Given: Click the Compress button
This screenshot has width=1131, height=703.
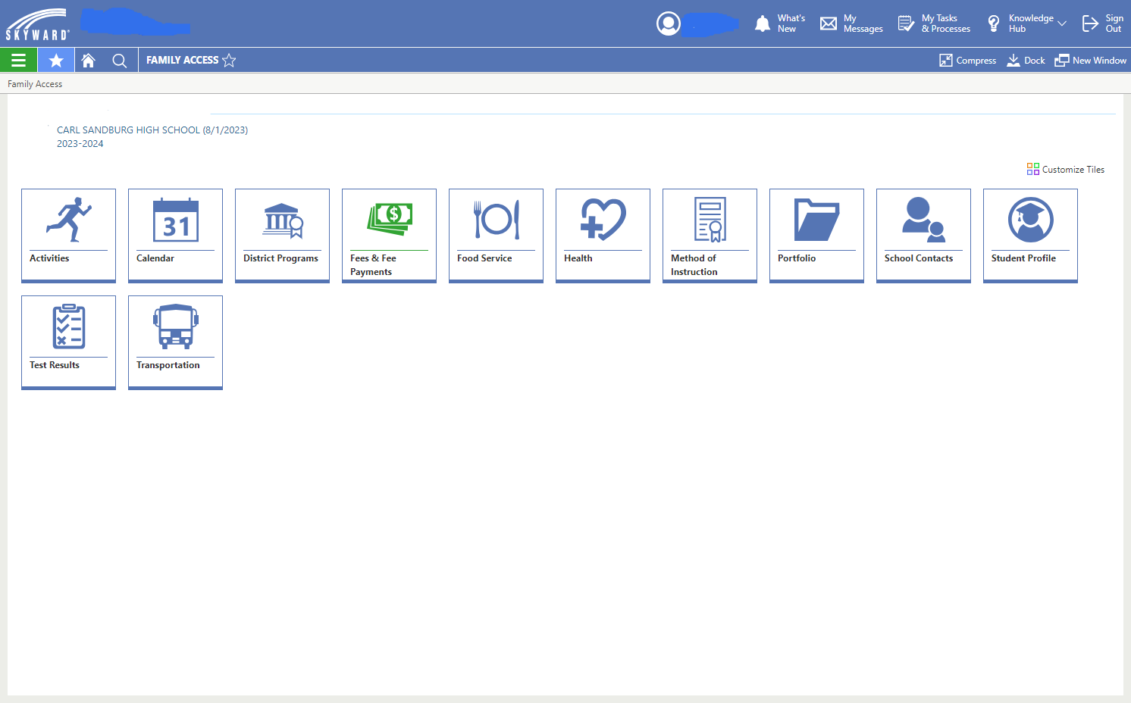Looking at the screenshot, I should (968, 61).
